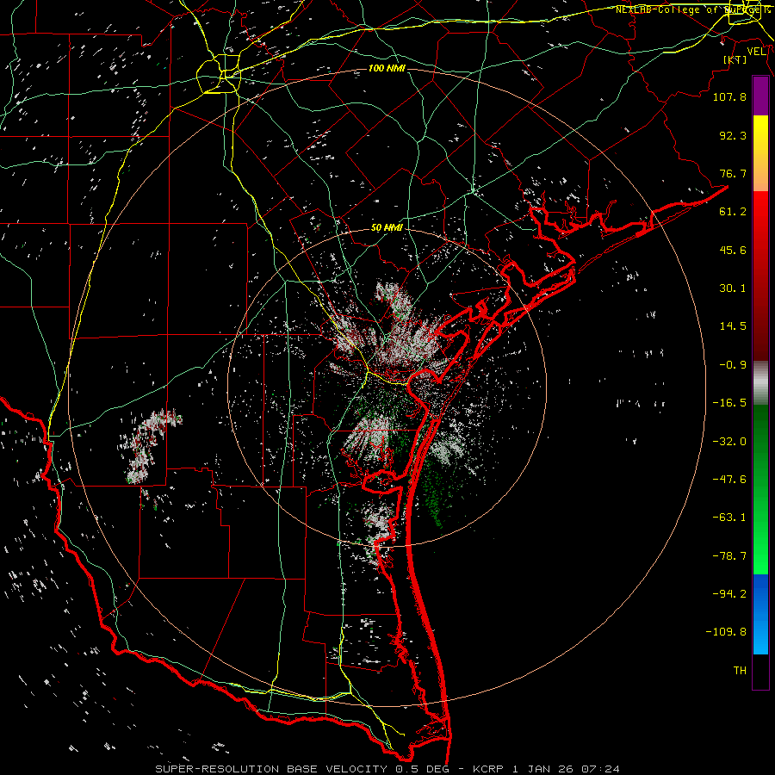Click the -32.0 velocity scale value

click(x=729, y=442)
